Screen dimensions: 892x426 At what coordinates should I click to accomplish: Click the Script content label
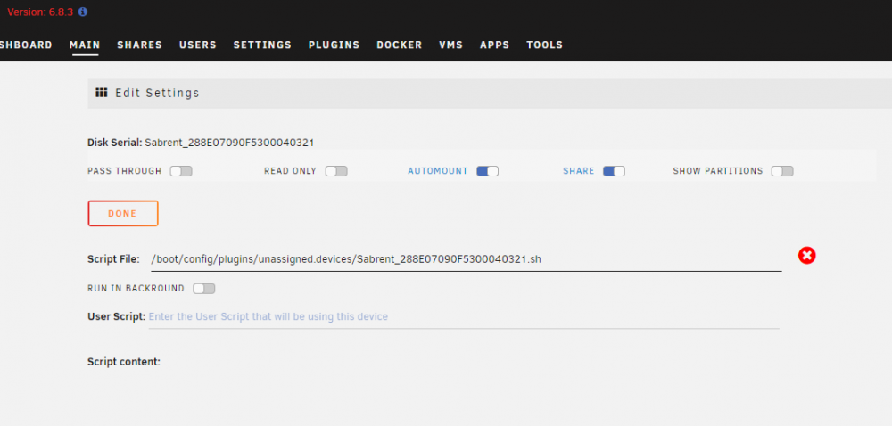pyautogui.click(x=124, y=362)
